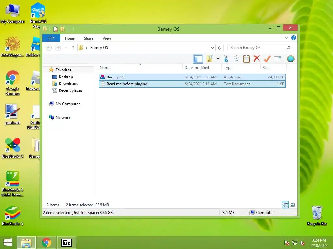
Task: Select BlueStacks 5 desktop shortcut
Action: pyautogui.click(x=13, y=216)
